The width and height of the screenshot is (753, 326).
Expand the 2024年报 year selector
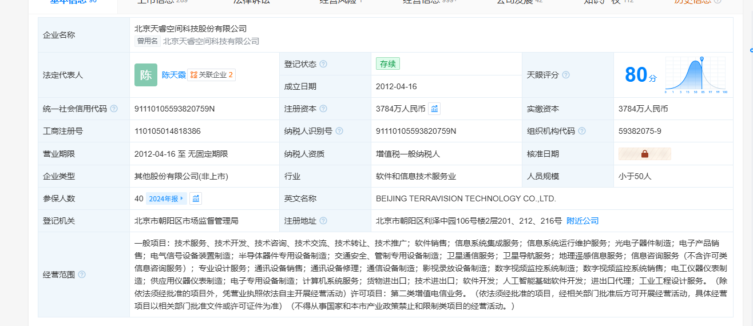click(x=166, y=198)
